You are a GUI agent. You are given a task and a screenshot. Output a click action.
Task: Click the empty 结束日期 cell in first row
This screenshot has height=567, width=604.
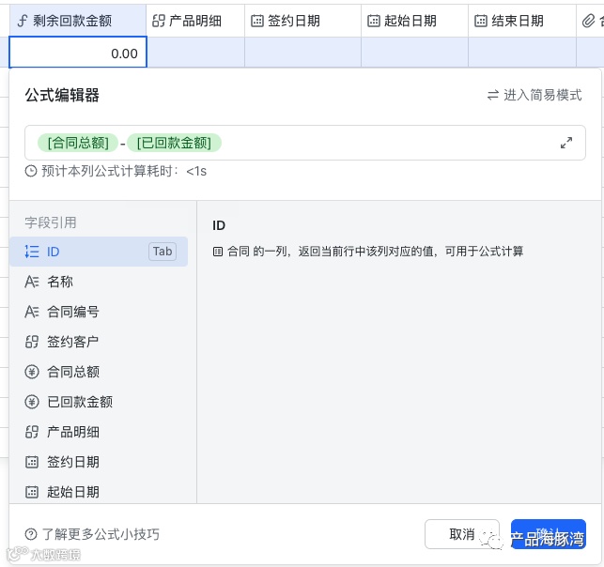pyautogui.click(x=522, y=53)
